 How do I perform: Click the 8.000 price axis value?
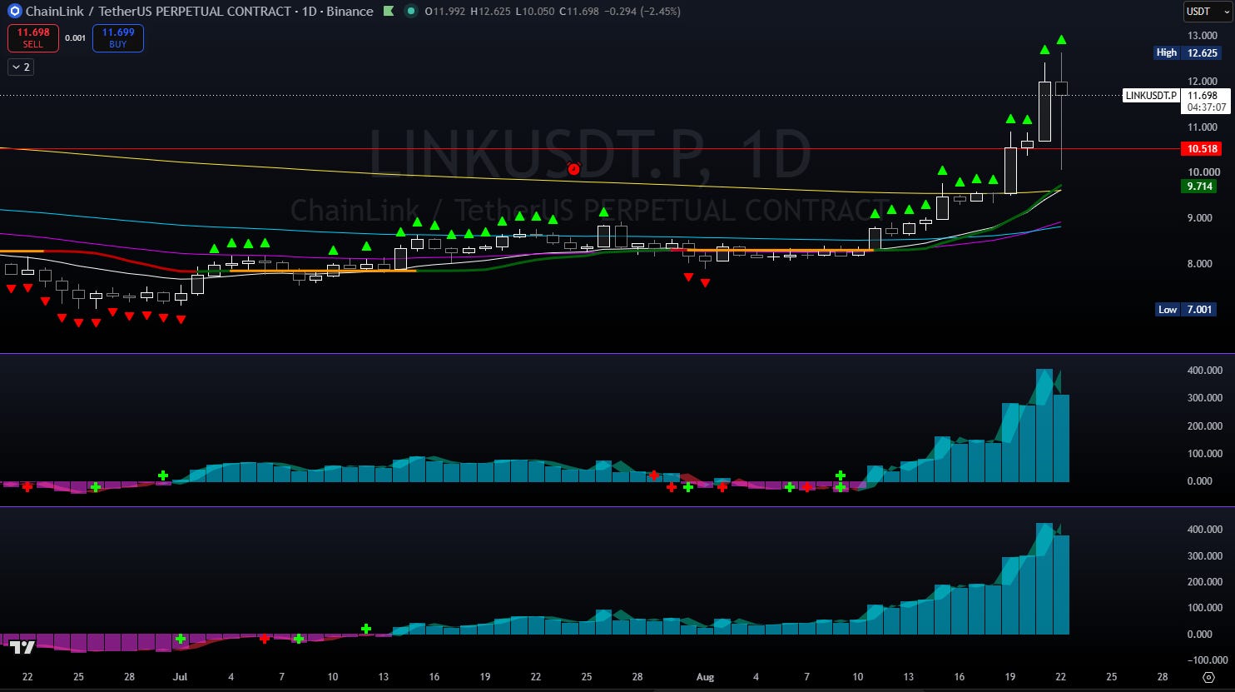coord(1200,264)
